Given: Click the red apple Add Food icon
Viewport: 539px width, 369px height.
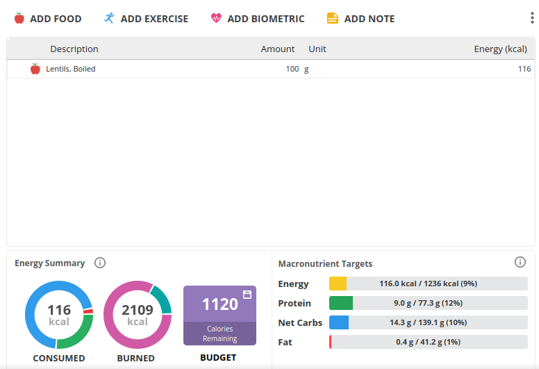Looking at the screenshot, I should [x=19, y=18].
